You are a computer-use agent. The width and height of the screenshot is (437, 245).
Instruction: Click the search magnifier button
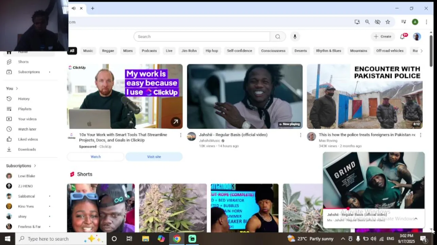[278, 36]
